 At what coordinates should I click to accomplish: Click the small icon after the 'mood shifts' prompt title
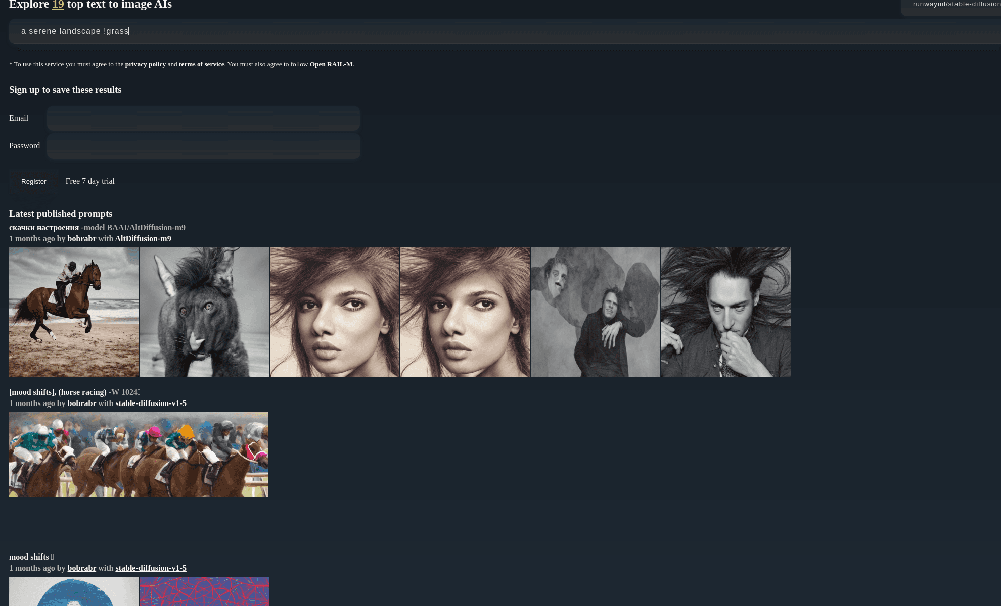[52, 557]
